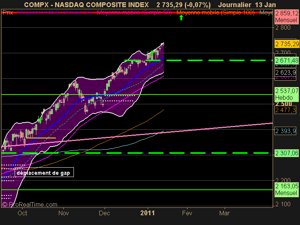Click the 'Oct' time axis label
This screenshot has height=225, width=300.
pos(22,213)
